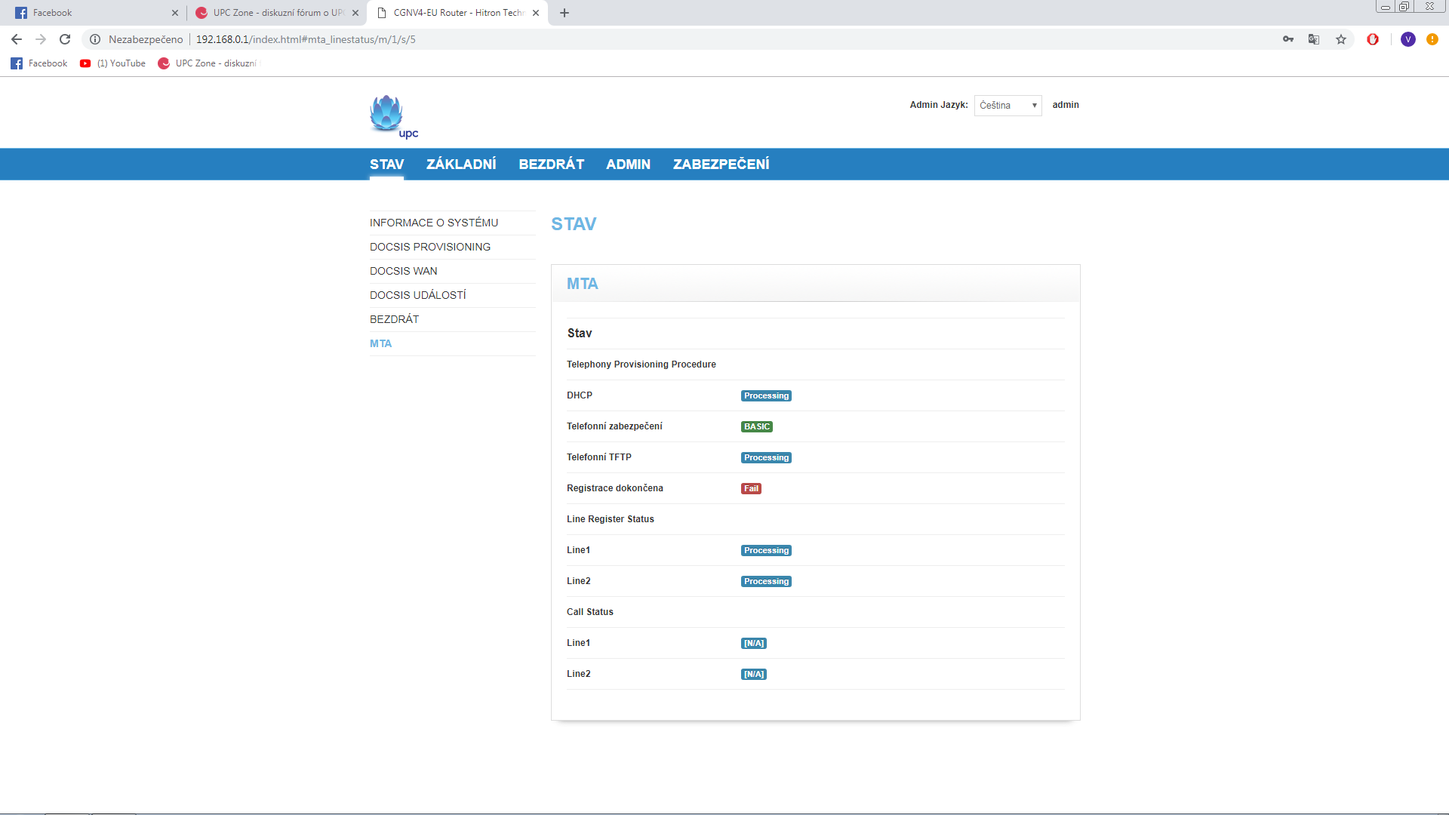
Task: Click the orange alert menu icon
Action: 1432,39
